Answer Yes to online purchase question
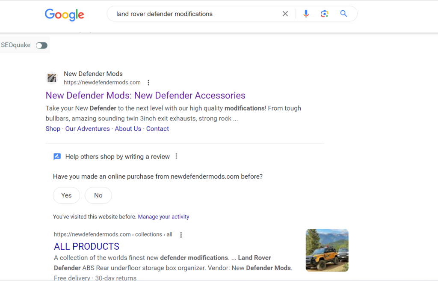The height and width of the screenshot is (281, 438). (x=66, y=195)
